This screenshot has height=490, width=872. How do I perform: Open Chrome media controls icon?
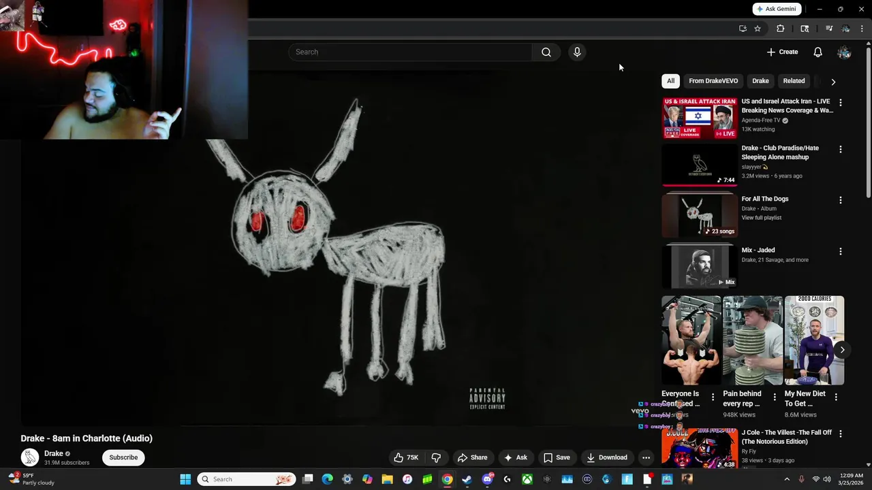(x=829, y=29)
